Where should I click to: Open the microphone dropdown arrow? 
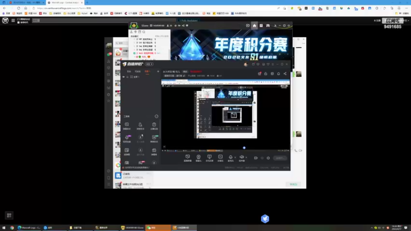(235, 158)
